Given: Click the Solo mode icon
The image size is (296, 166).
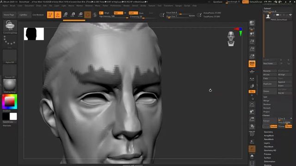Looking at the screenshot, I should click(x=252, y=157).
